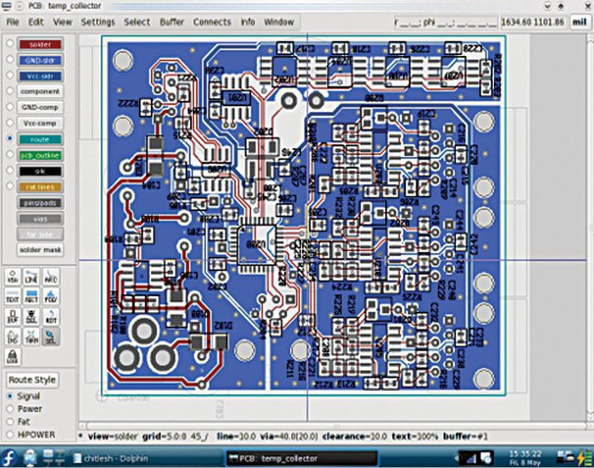594x468 pixels.
Task: Click the solder mask layer button
Action: (40, 249)
